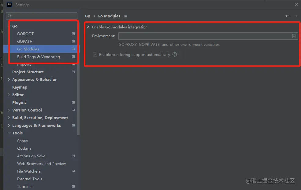Collapse the Tools section

tap(9, 133)
